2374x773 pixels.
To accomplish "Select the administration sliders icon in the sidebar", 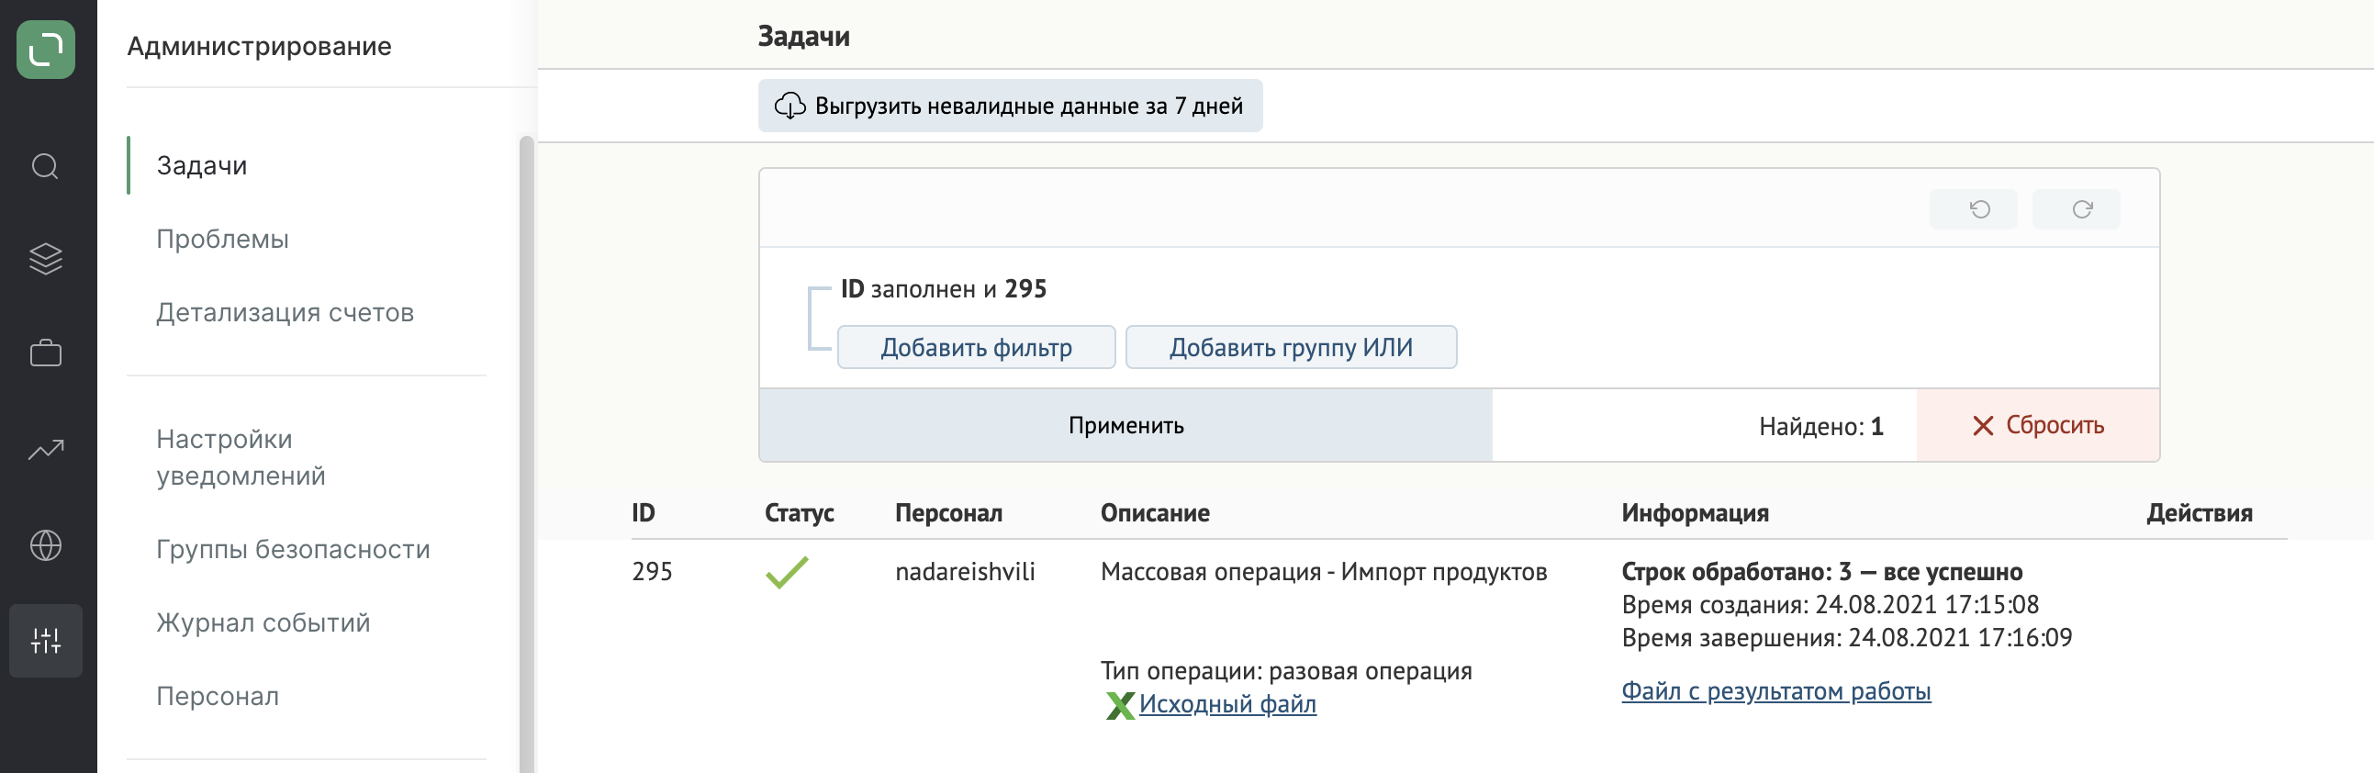I will [x=45, y=640].
